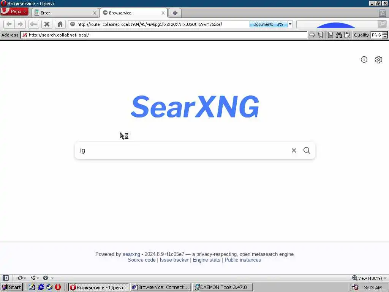
Task: Go to the home page icon
Action: [60, 24]
